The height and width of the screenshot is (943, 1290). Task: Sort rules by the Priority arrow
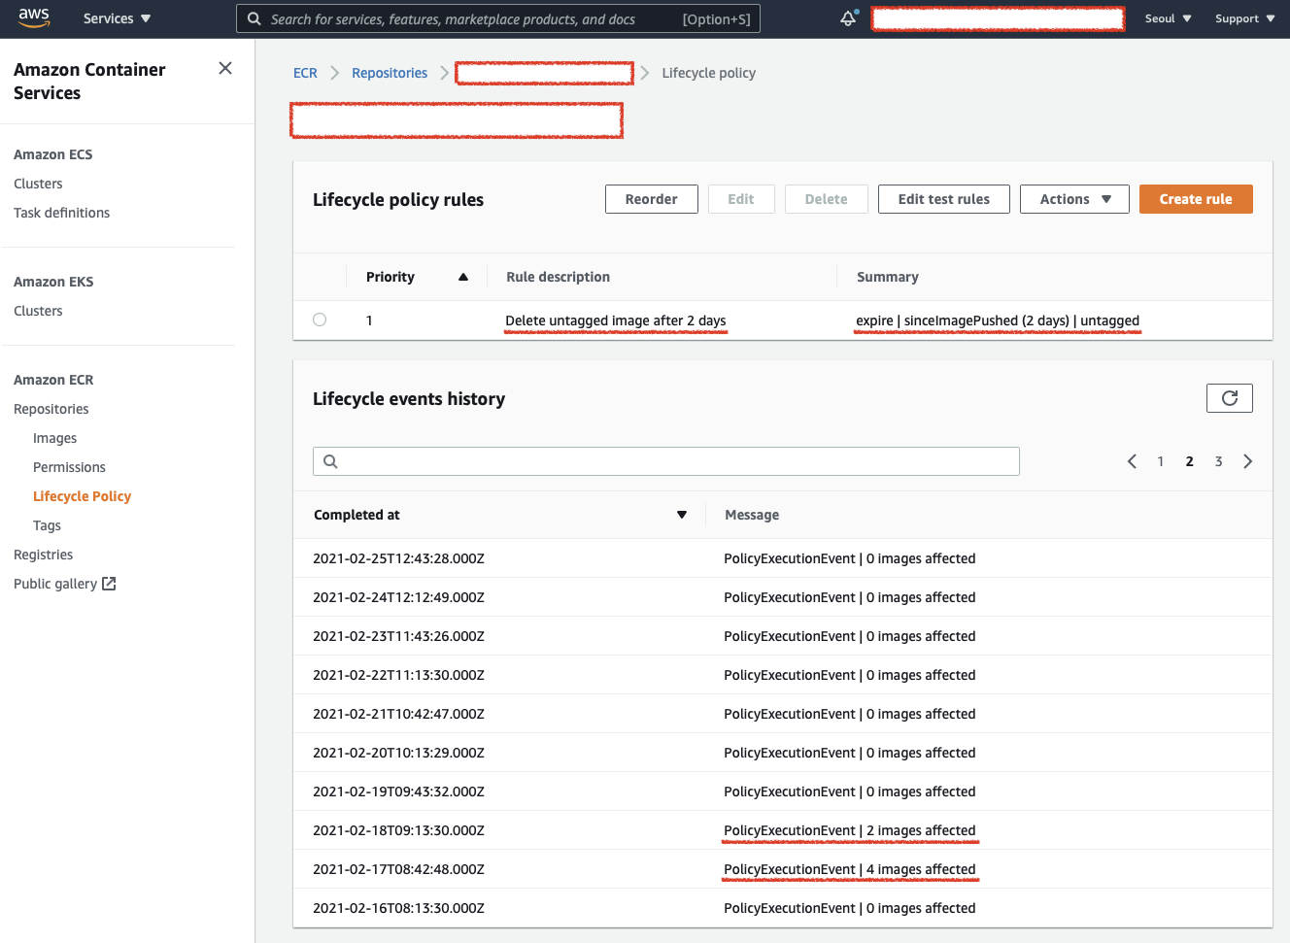tap(463, 277)
